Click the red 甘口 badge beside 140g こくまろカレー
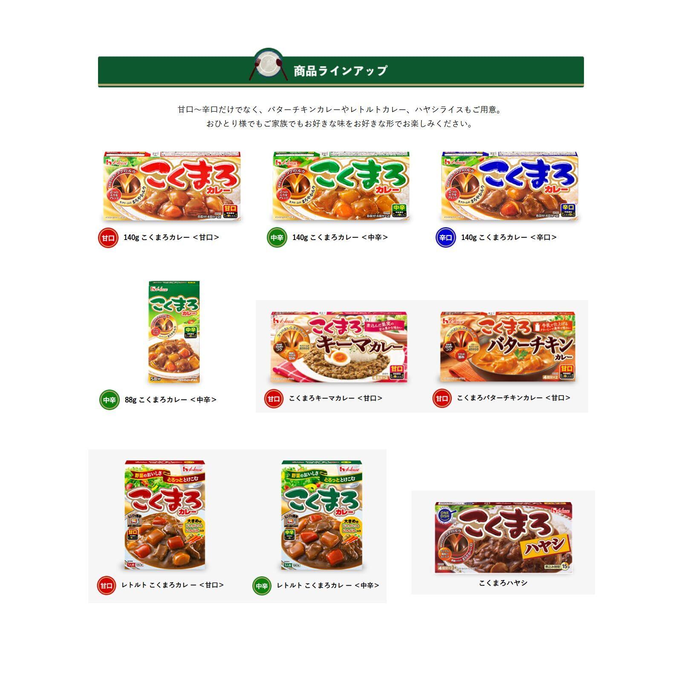 108,238
